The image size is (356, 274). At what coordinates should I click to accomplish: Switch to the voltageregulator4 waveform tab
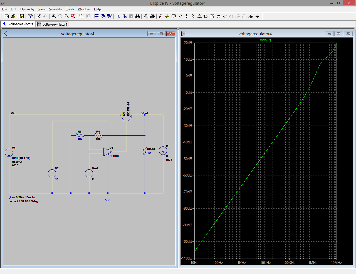click(52, 24)
